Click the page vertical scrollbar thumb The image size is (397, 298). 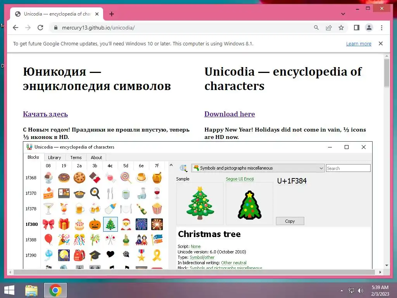(387, 73)
